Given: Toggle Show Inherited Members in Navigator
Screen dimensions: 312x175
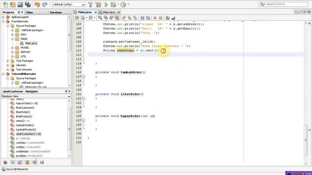Looking at the screenshot, I should (5, 162).
